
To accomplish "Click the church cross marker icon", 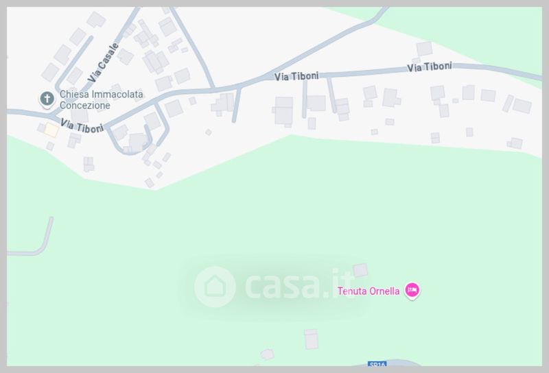I will [x=47, y=99].
